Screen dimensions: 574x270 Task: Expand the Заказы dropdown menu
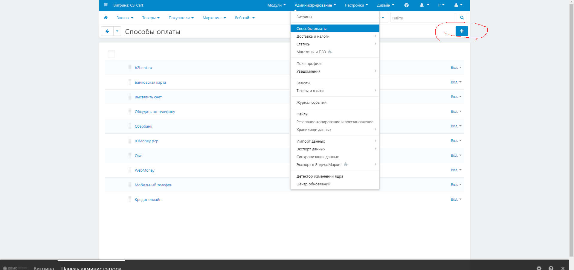(x=125, y=18)
